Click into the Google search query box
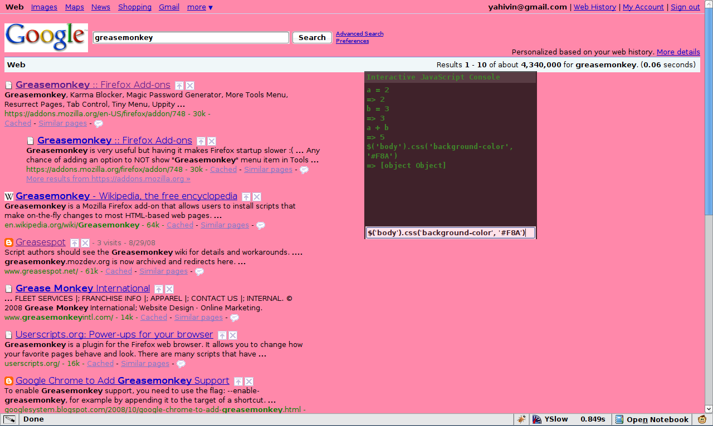 [191, 38]
